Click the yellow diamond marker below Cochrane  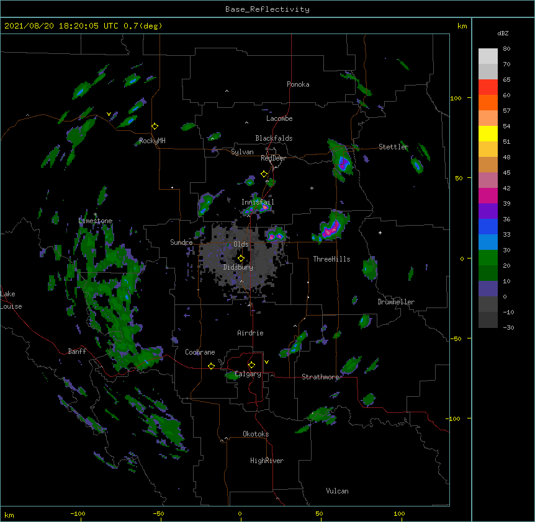(x=211, y=366)
